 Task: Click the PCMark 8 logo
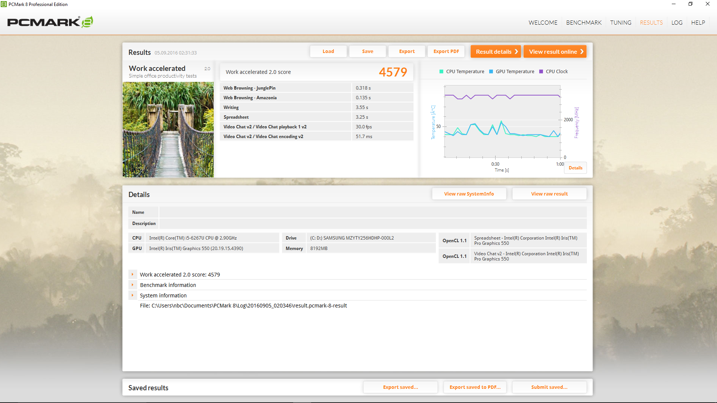pyautogui.click(x=50, y=22)
